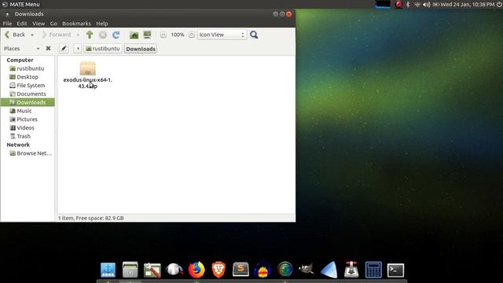Click the Forward navigation button
The width and height of the screenshot is (503, 283).
[57, 35]
